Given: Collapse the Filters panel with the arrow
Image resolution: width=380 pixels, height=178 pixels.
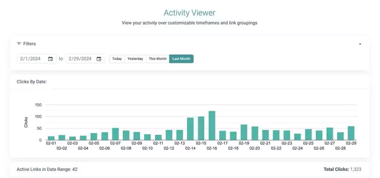Looking at the screenshot, I should pos(360,44).
